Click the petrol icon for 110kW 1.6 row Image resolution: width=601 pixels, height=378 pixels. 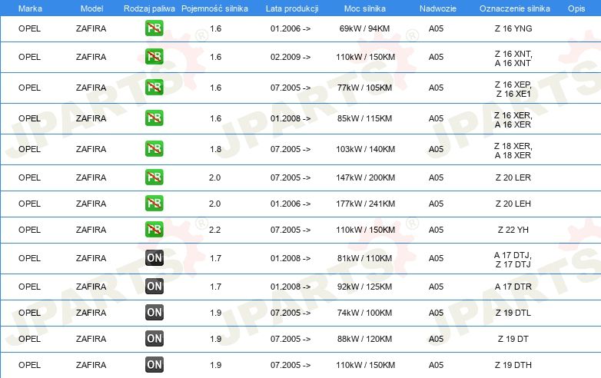point(154,57)
